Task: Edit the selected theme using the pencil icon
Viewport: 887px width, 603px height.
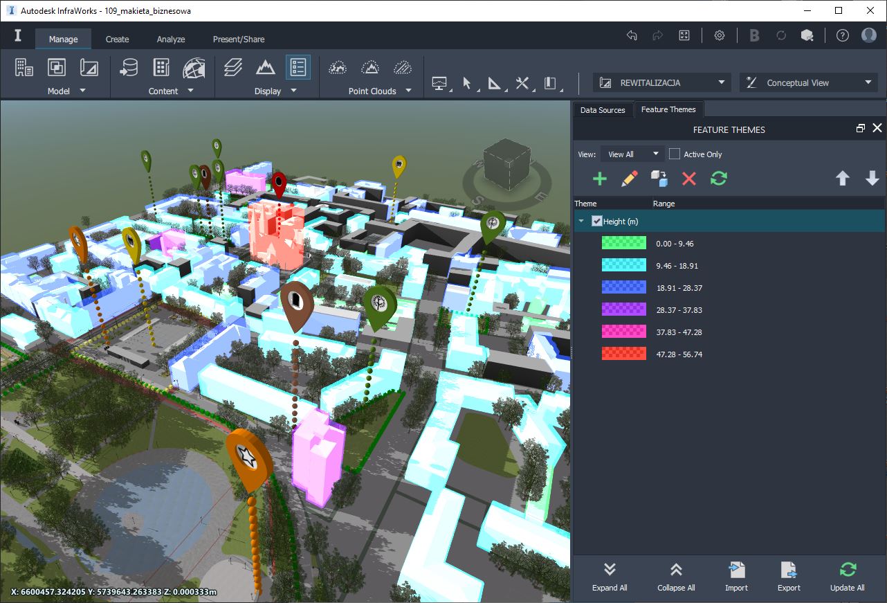Action: coord(629,178)
